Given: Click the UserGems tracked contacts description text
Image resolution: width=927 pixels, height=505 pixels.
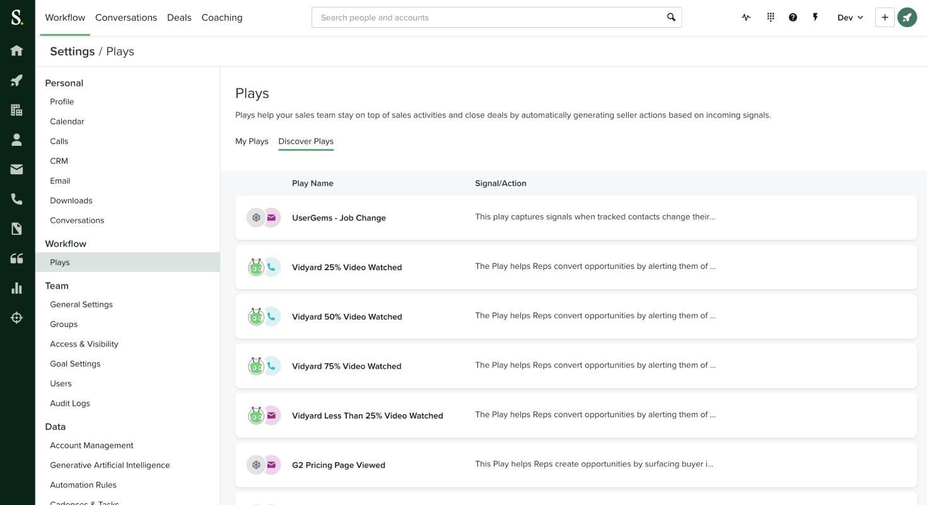Looking at the screenshot, I should coord(595,217).
